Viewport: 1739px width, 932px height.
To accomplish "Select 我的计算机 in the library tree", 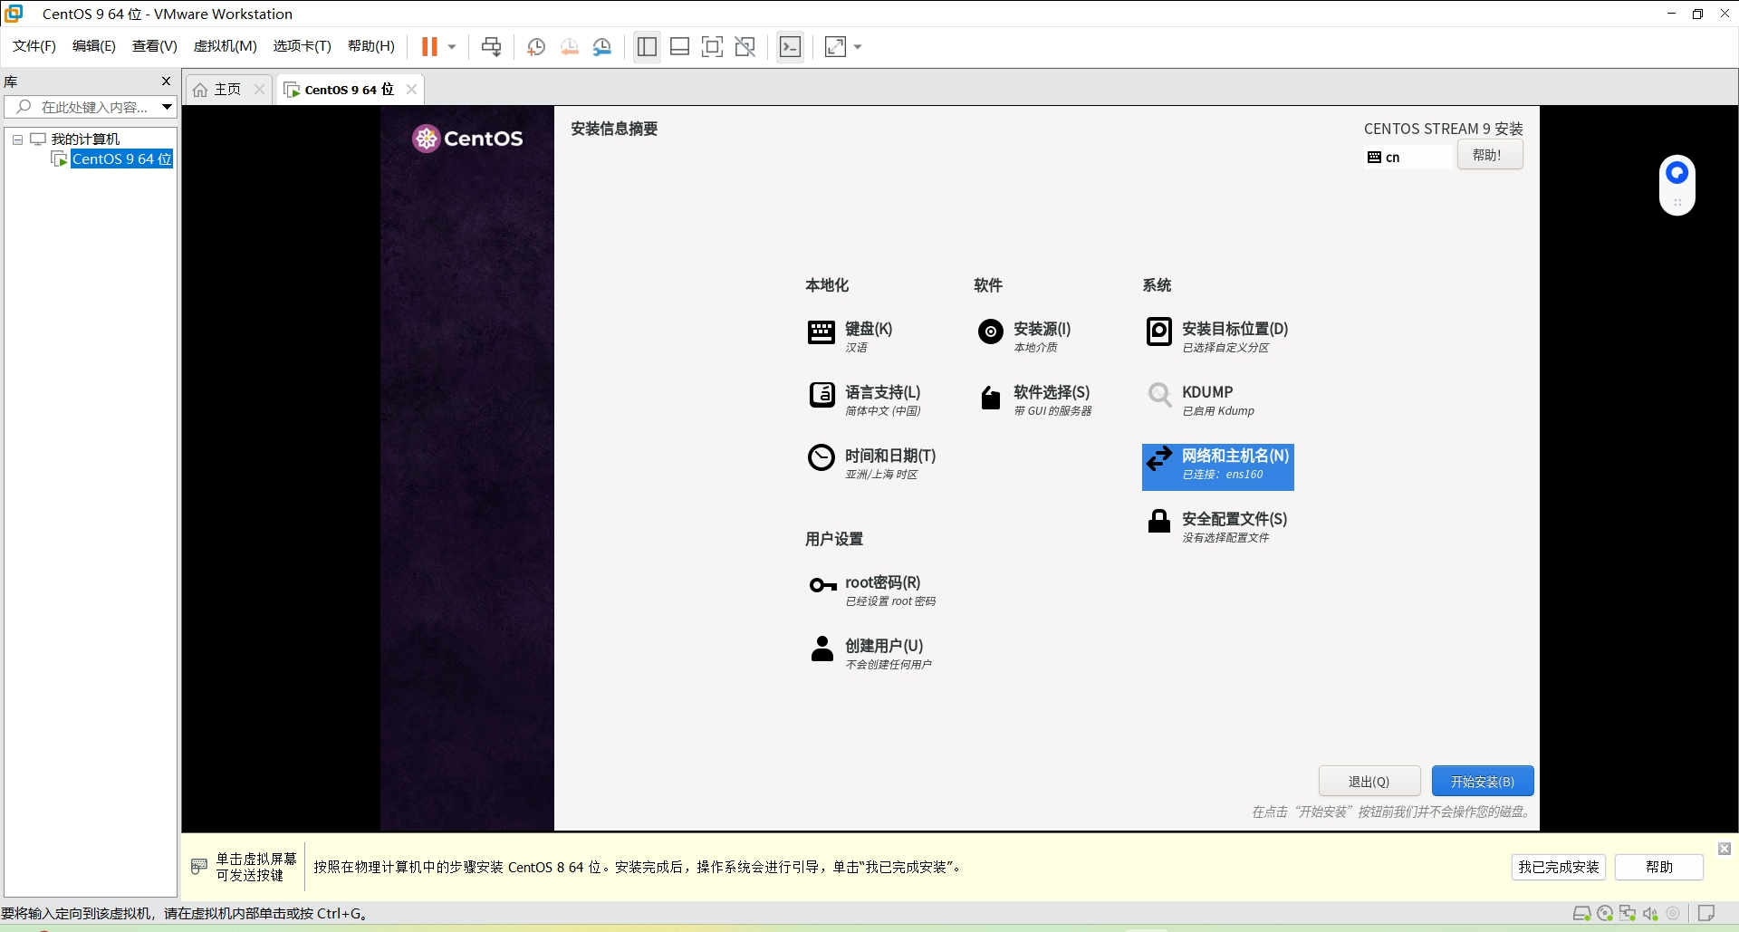I will pyautogui.click(x=85, y=139).
